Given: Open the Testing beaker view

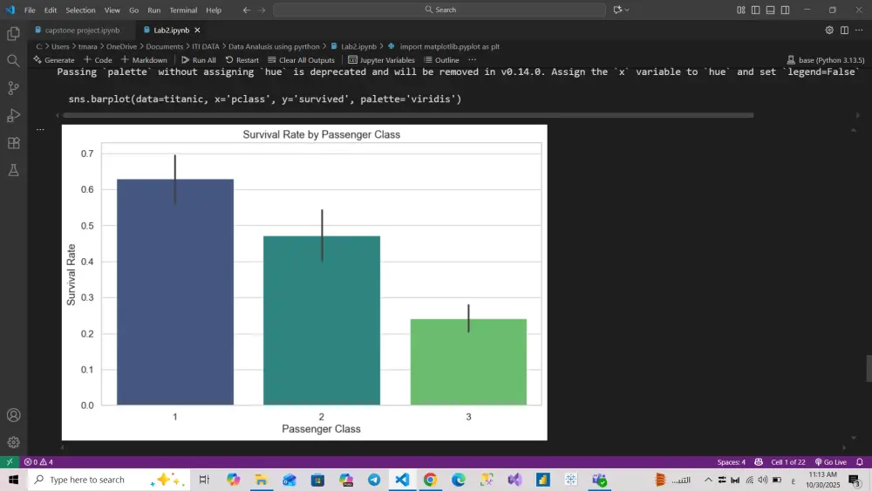Looking at the screenshot, I should pyautogui.click(x=13, y=170).
